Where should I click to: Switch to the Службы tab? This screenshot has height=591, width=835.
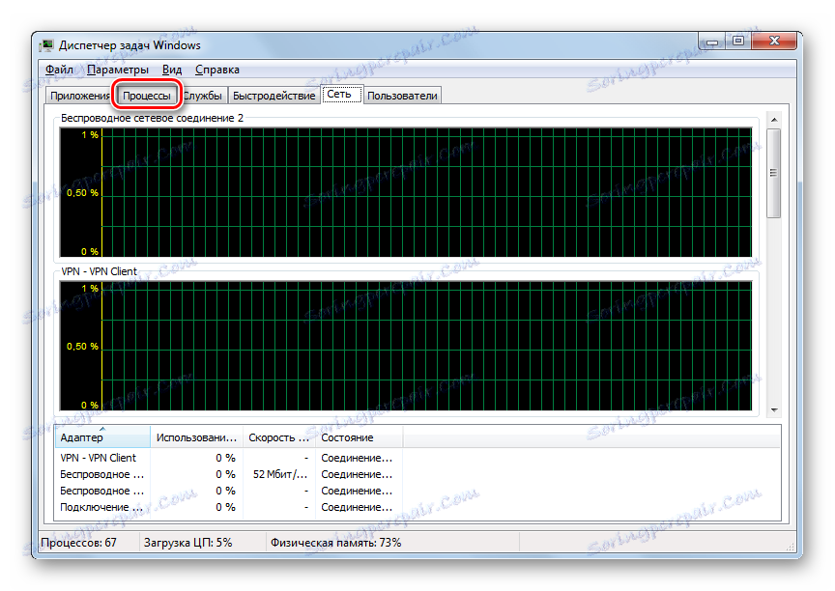(203, 96)
